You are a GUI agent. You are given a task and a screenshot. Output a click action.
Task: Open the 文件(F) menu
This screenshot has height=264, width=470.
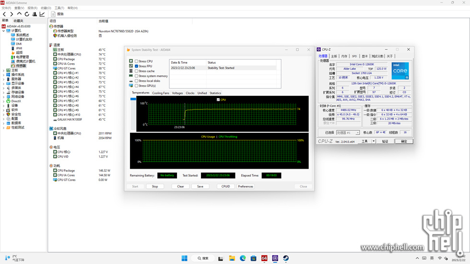click(6, 8)
